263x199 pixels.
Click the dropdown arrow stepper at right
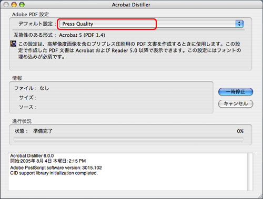coord(239,24)
